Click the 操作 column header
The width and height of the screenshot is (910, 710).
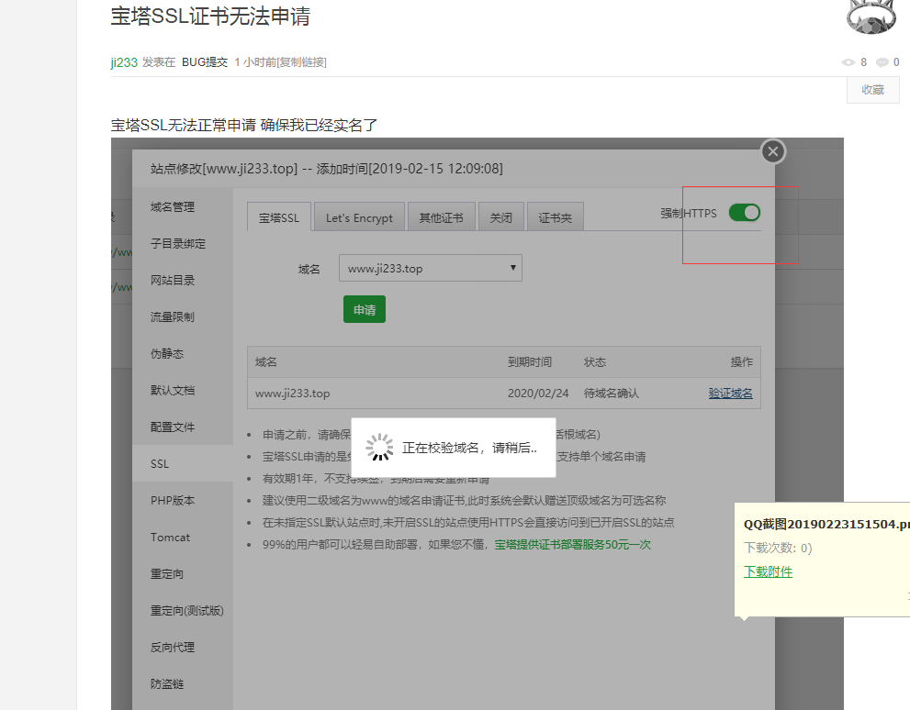click(x=742, y=362)
